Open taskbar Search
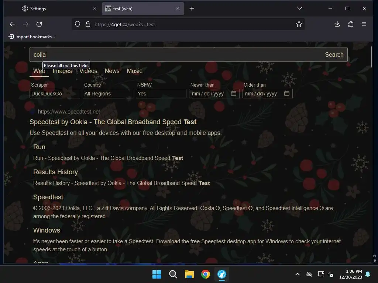The width and height of the screenshot is (378, 283). (x=173, y=274)
